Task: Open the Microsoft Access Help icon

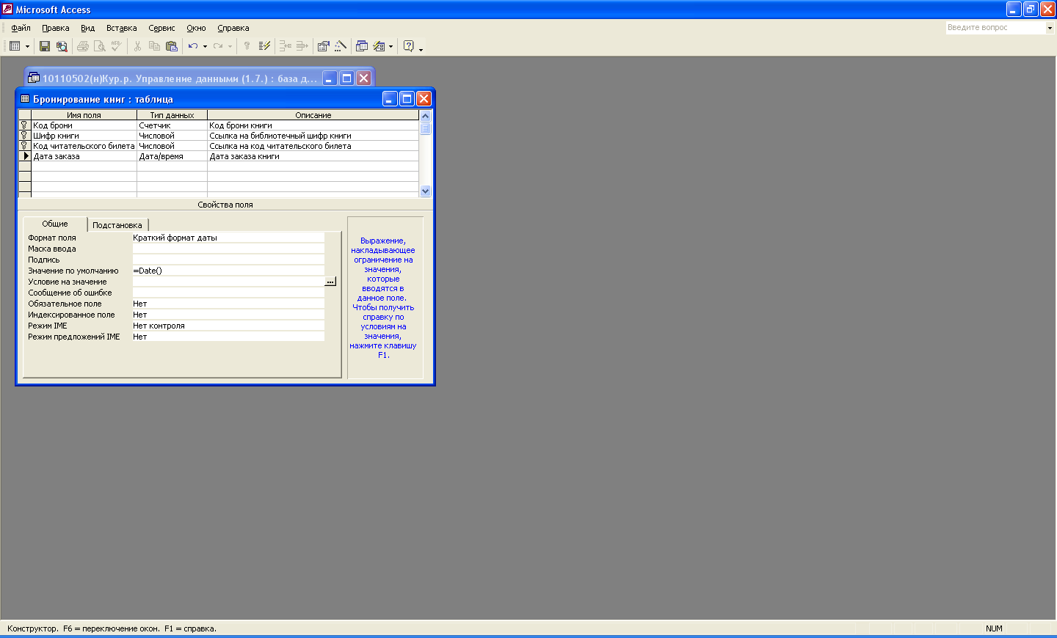Action: coord(409,46)
